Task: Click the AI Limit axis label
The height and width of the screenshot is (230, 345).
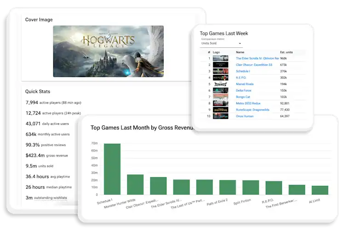Action: [x=315, y=201]
